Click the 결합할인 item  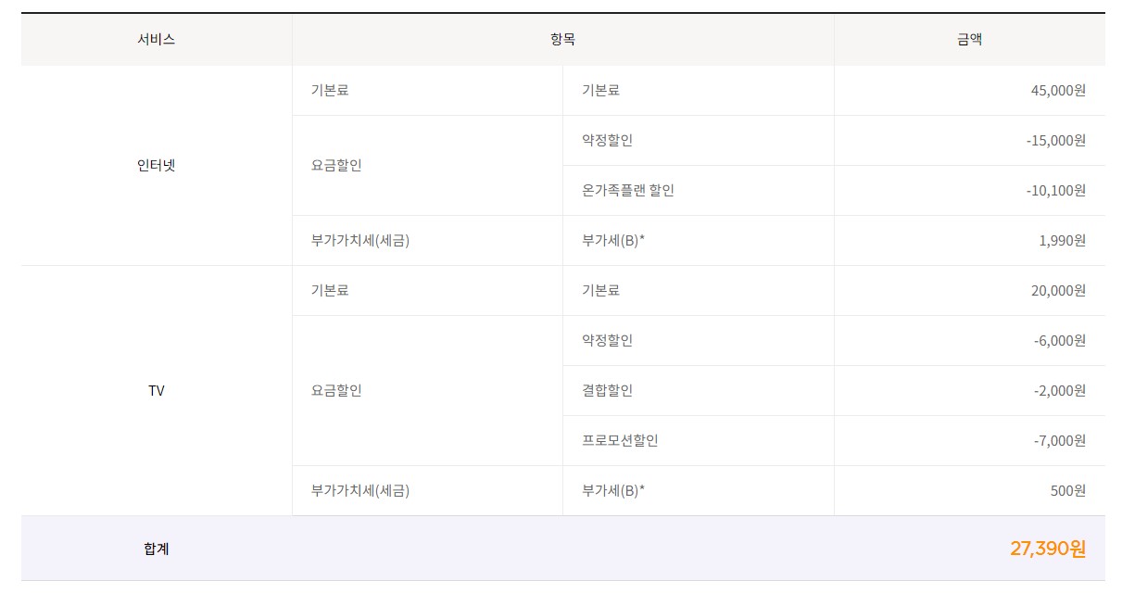[607, 391]
